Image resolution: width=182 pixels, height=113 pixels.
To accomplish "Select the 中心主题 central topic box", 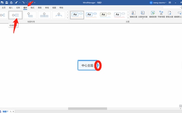I will 87,65.
